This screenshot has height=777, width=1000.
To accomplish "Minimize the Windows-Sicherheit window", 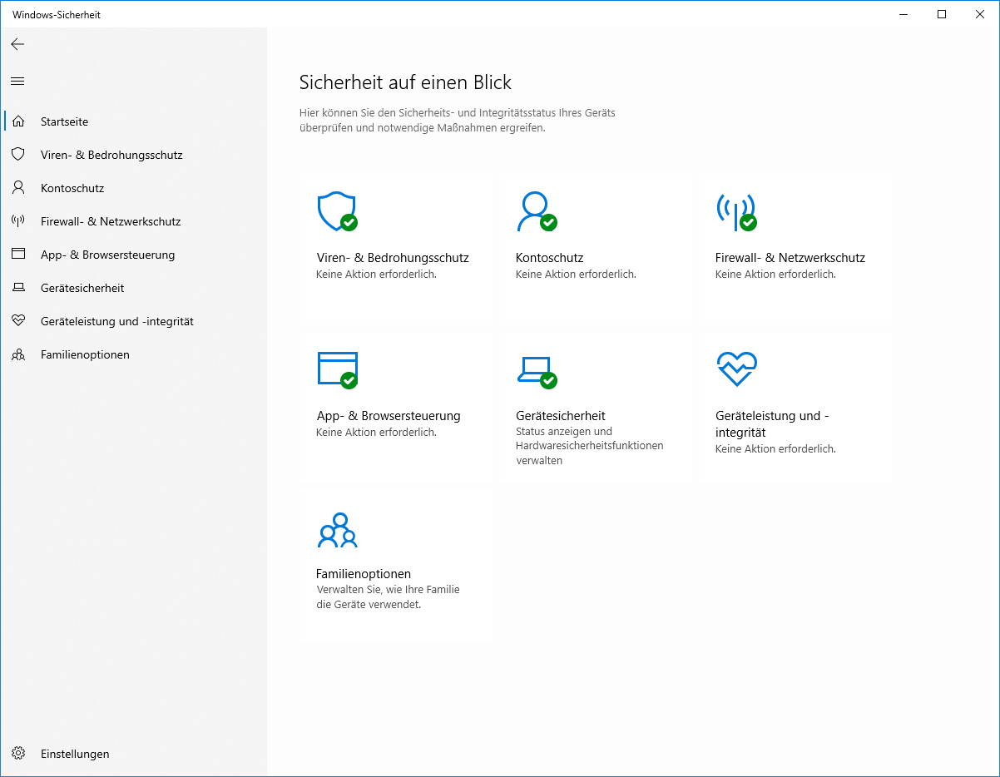I will click(x=903, y=14).
